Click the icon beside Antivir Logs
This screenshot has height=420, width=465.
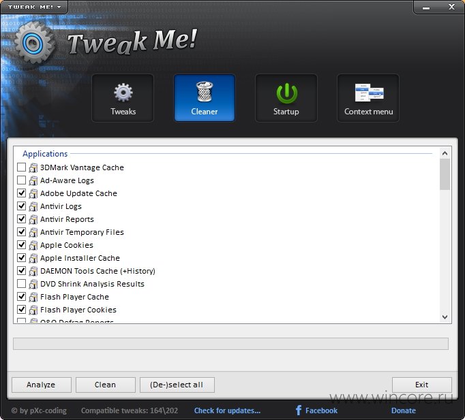(33, 206)
